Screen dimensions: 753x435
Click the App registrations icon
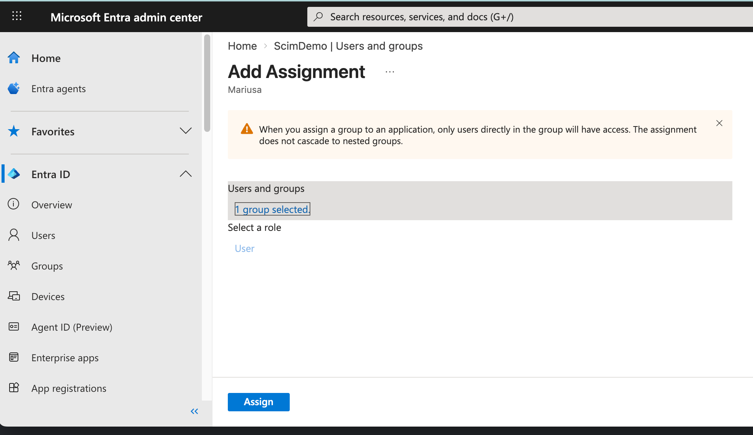tap(14, 388)
